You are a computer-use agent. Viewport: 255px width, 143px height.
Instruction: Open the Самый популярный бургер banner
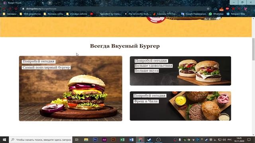[x=71, y=89]
